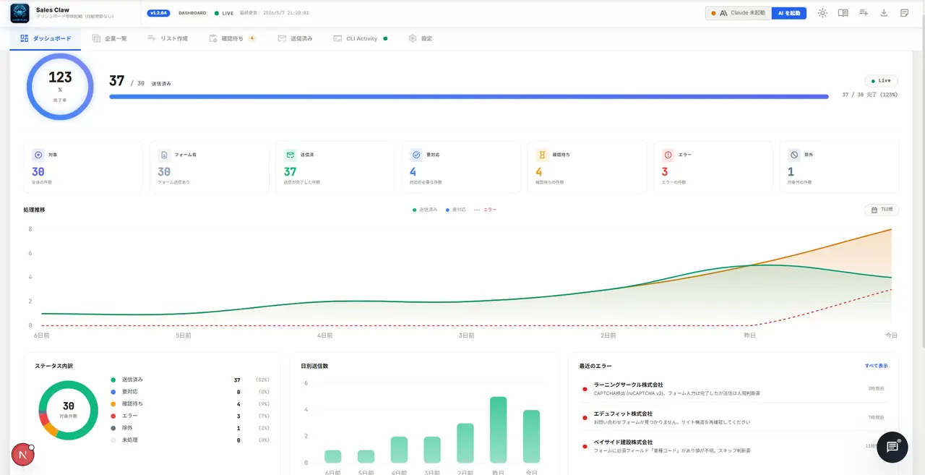Screen dimensions: 925x475
Task: Open the 確認待ち tab
Action: (x=232, y=38)
